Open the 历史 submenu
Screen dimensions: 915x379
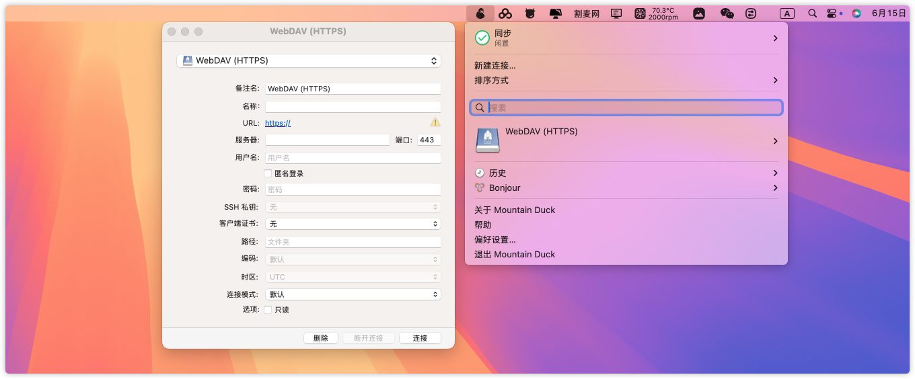(626, 173)
